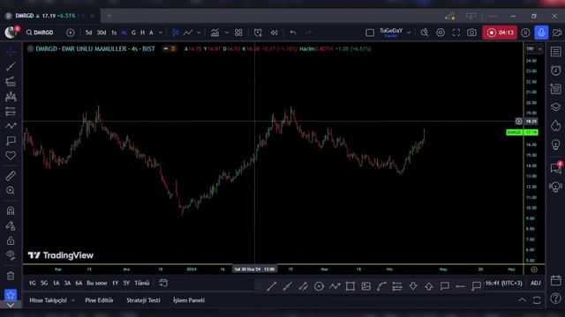Screen dimensions: 565x317
Task: Select the crosshair cursor tool
Action: [x=11, y=52]
